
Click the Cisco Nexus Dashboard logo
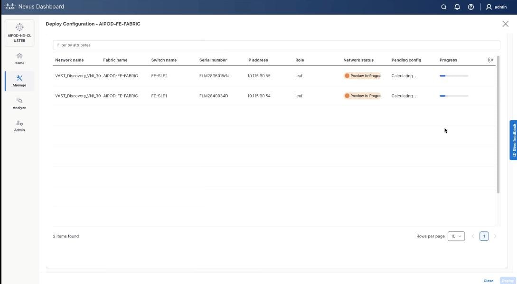(34, 7)
